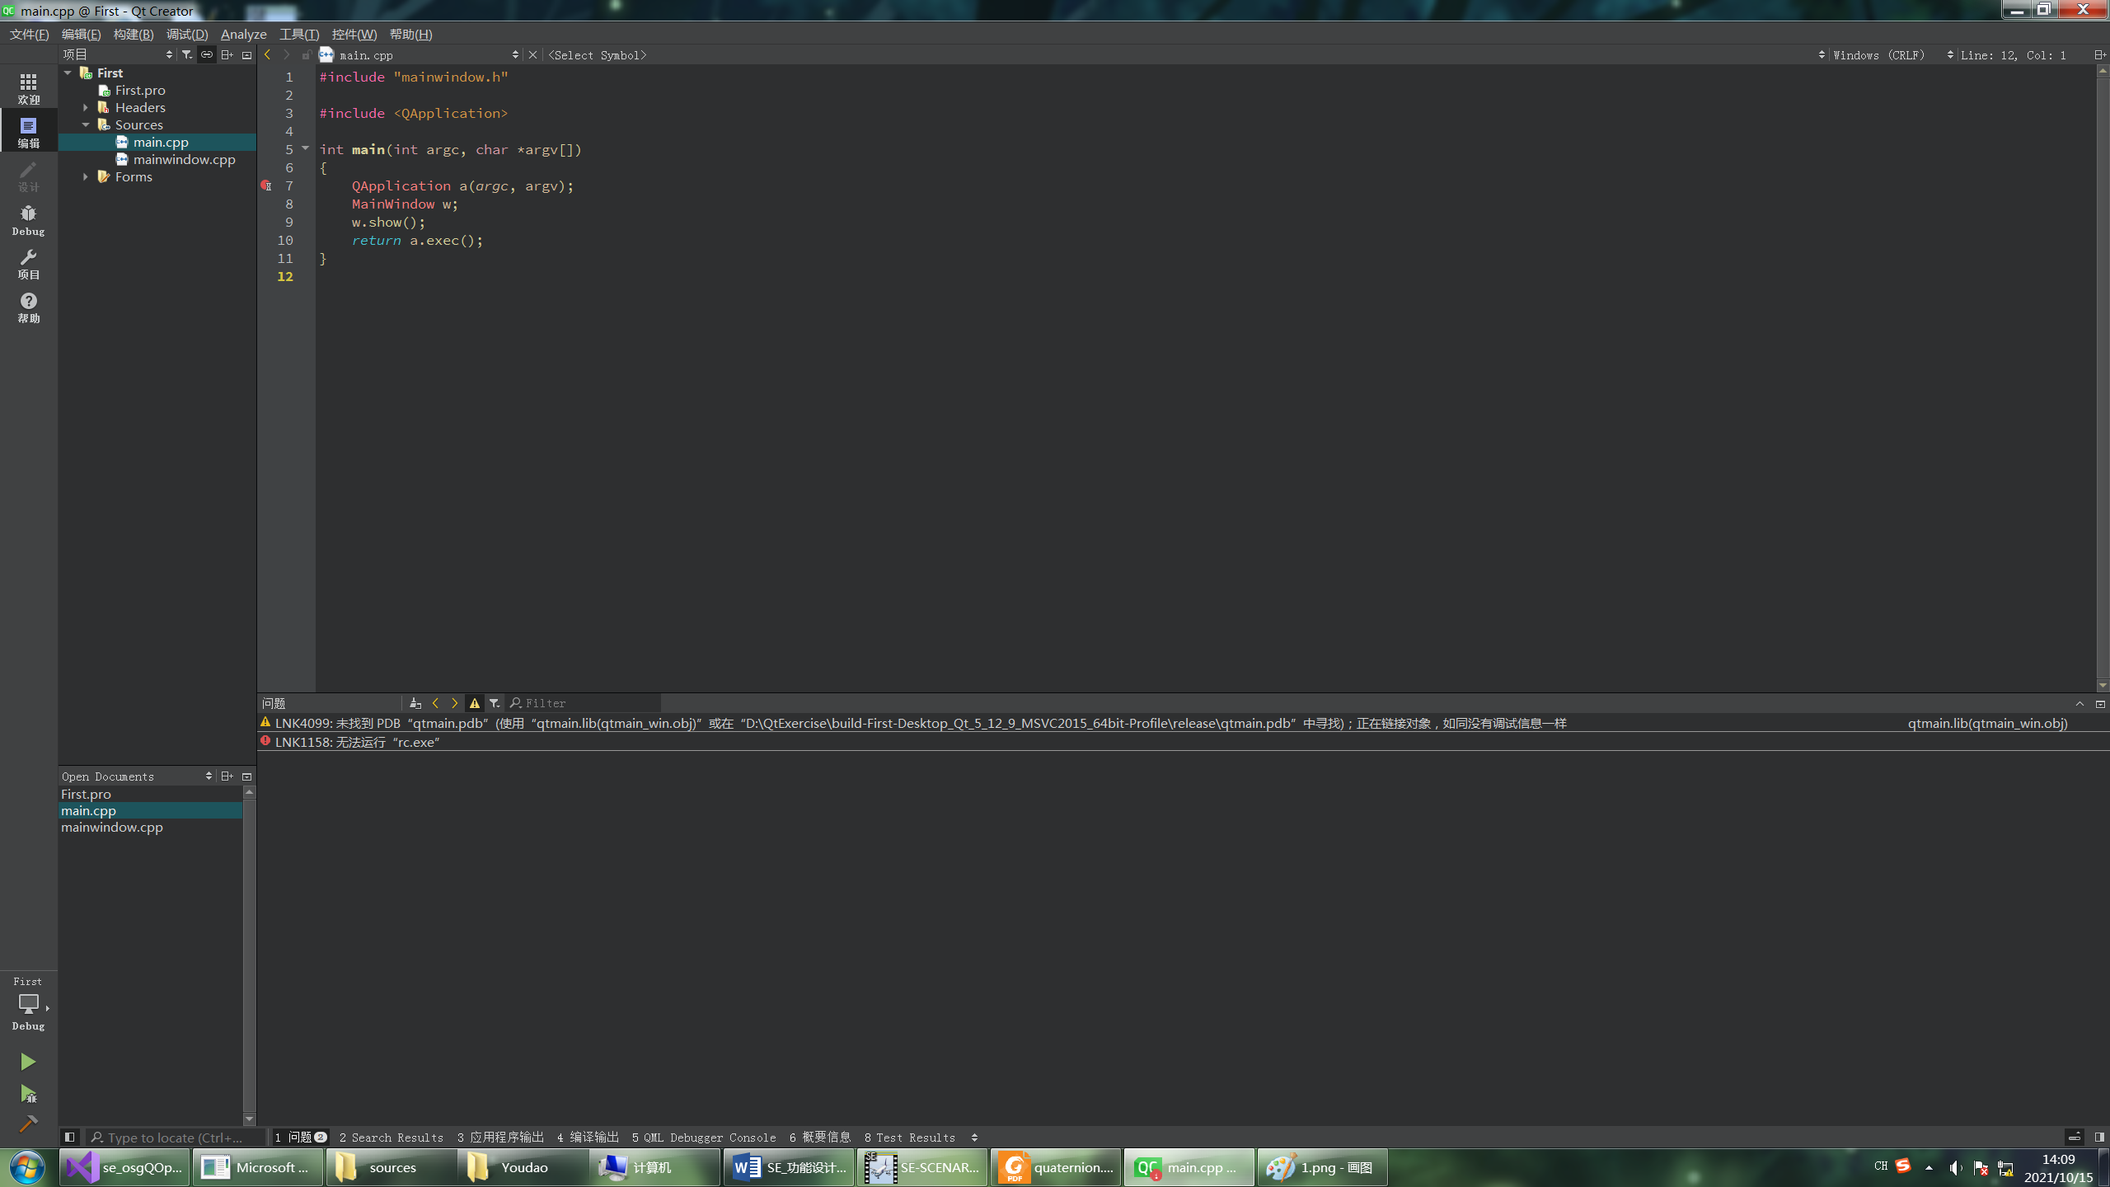Click the Run project icon

[27, 1063]
